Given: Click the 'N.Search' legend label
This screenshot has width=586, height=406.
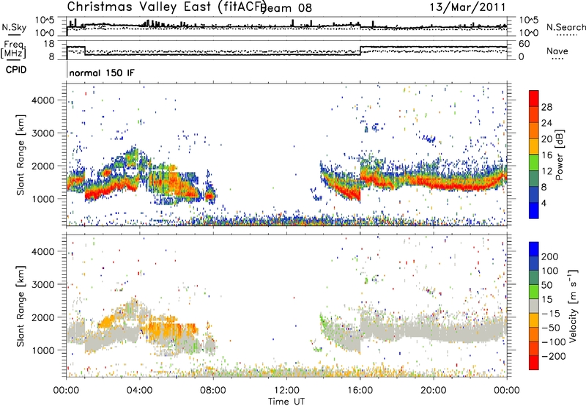Looking at the screenshot, I should click(x=565, y=27).
